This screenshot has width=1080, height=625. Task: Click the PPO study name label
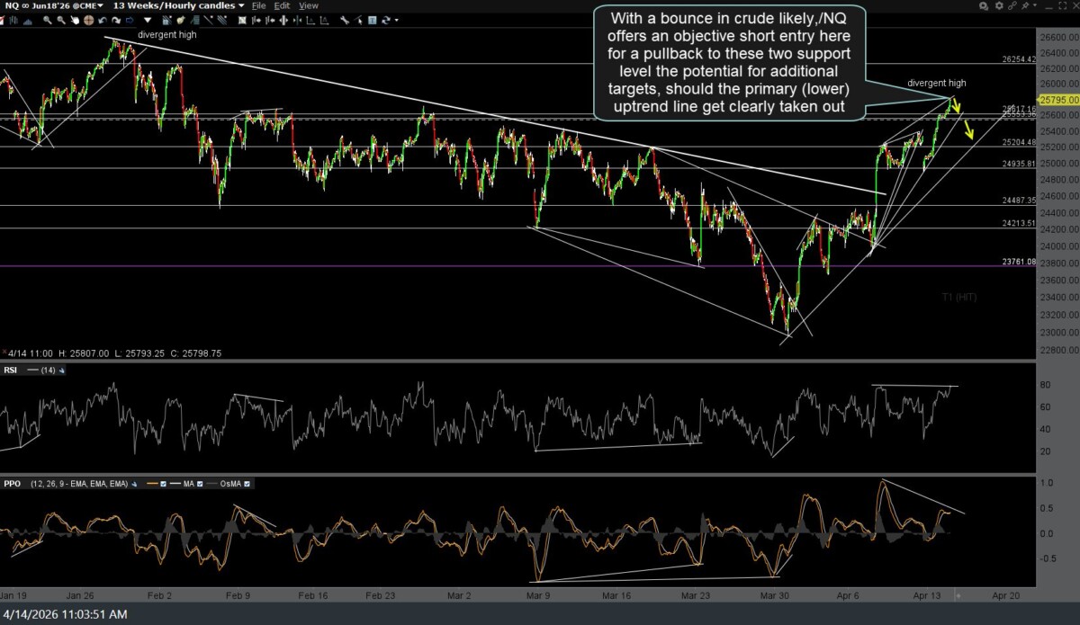tap(13, 484)
